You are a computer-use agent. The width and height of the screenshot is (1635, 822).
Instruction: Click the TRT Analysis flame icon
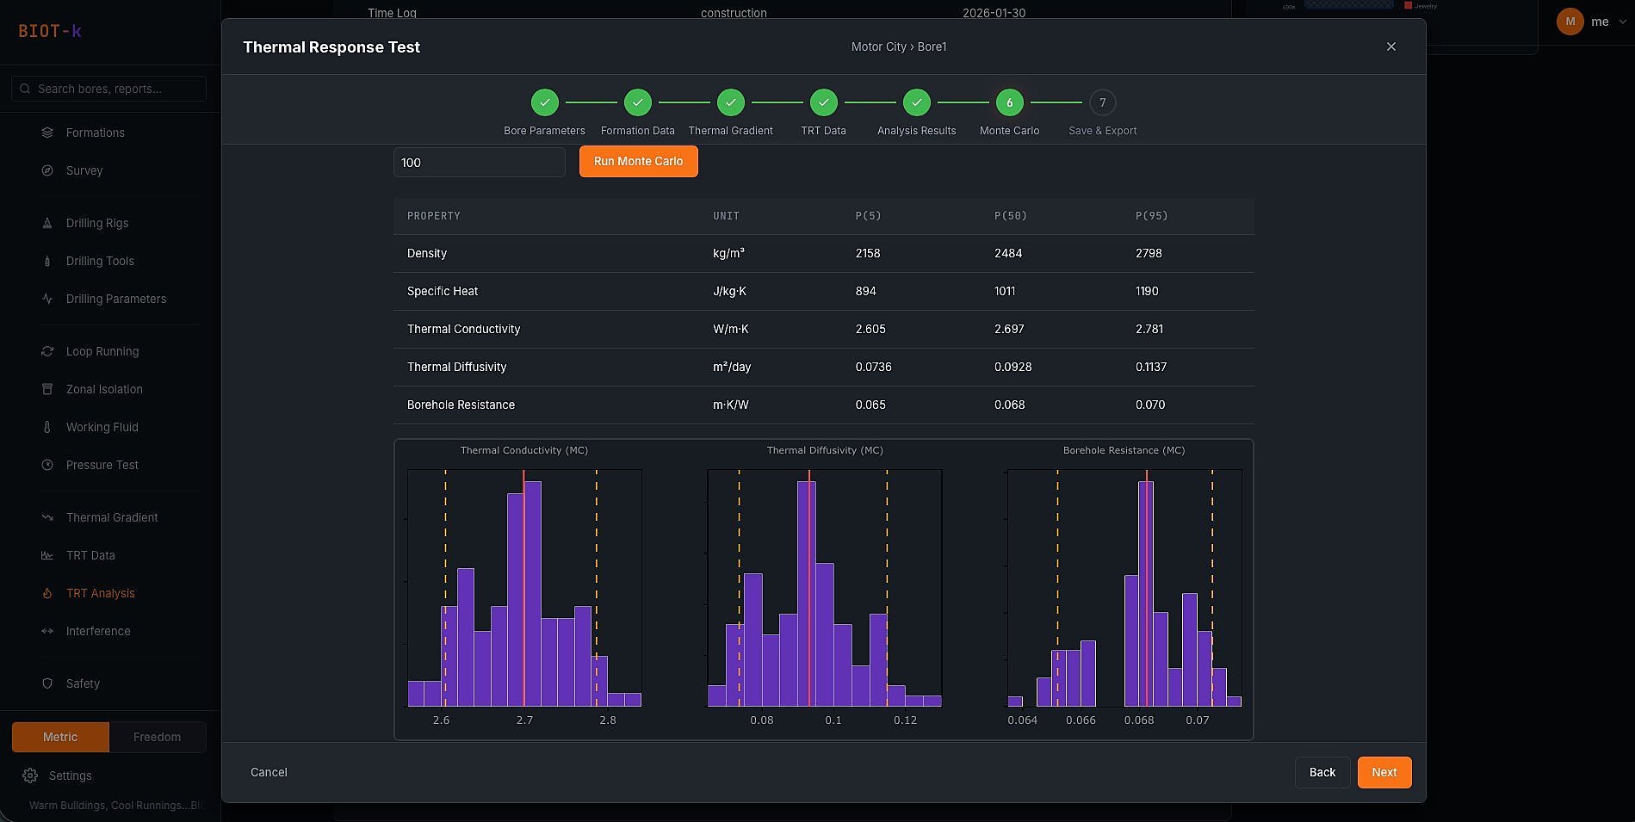[x=47, y=593]
